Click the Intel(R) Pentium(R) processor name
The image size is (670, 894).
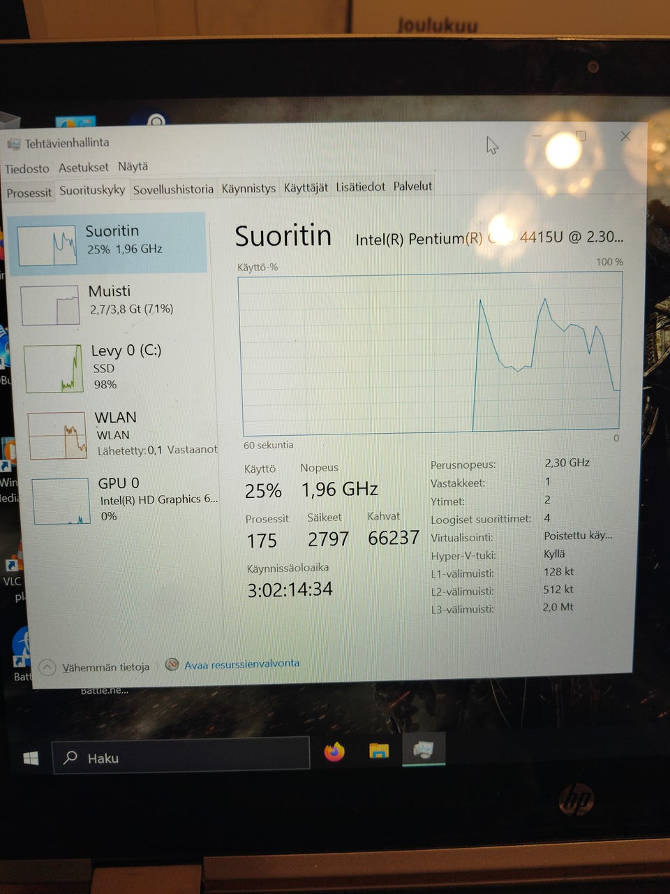tap(489, 238)
